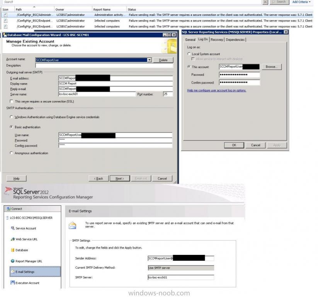Viewport: 318px width, 297px height.
Task: Open the Execution Account section
Action: [27, 283]
